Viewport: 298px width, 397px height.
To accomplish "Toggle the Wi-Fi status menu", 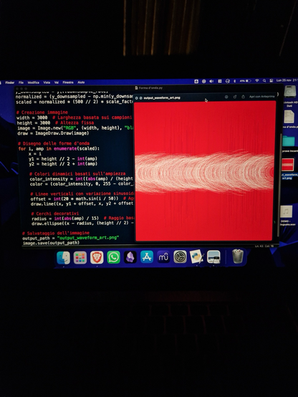I will coord(257,81).
